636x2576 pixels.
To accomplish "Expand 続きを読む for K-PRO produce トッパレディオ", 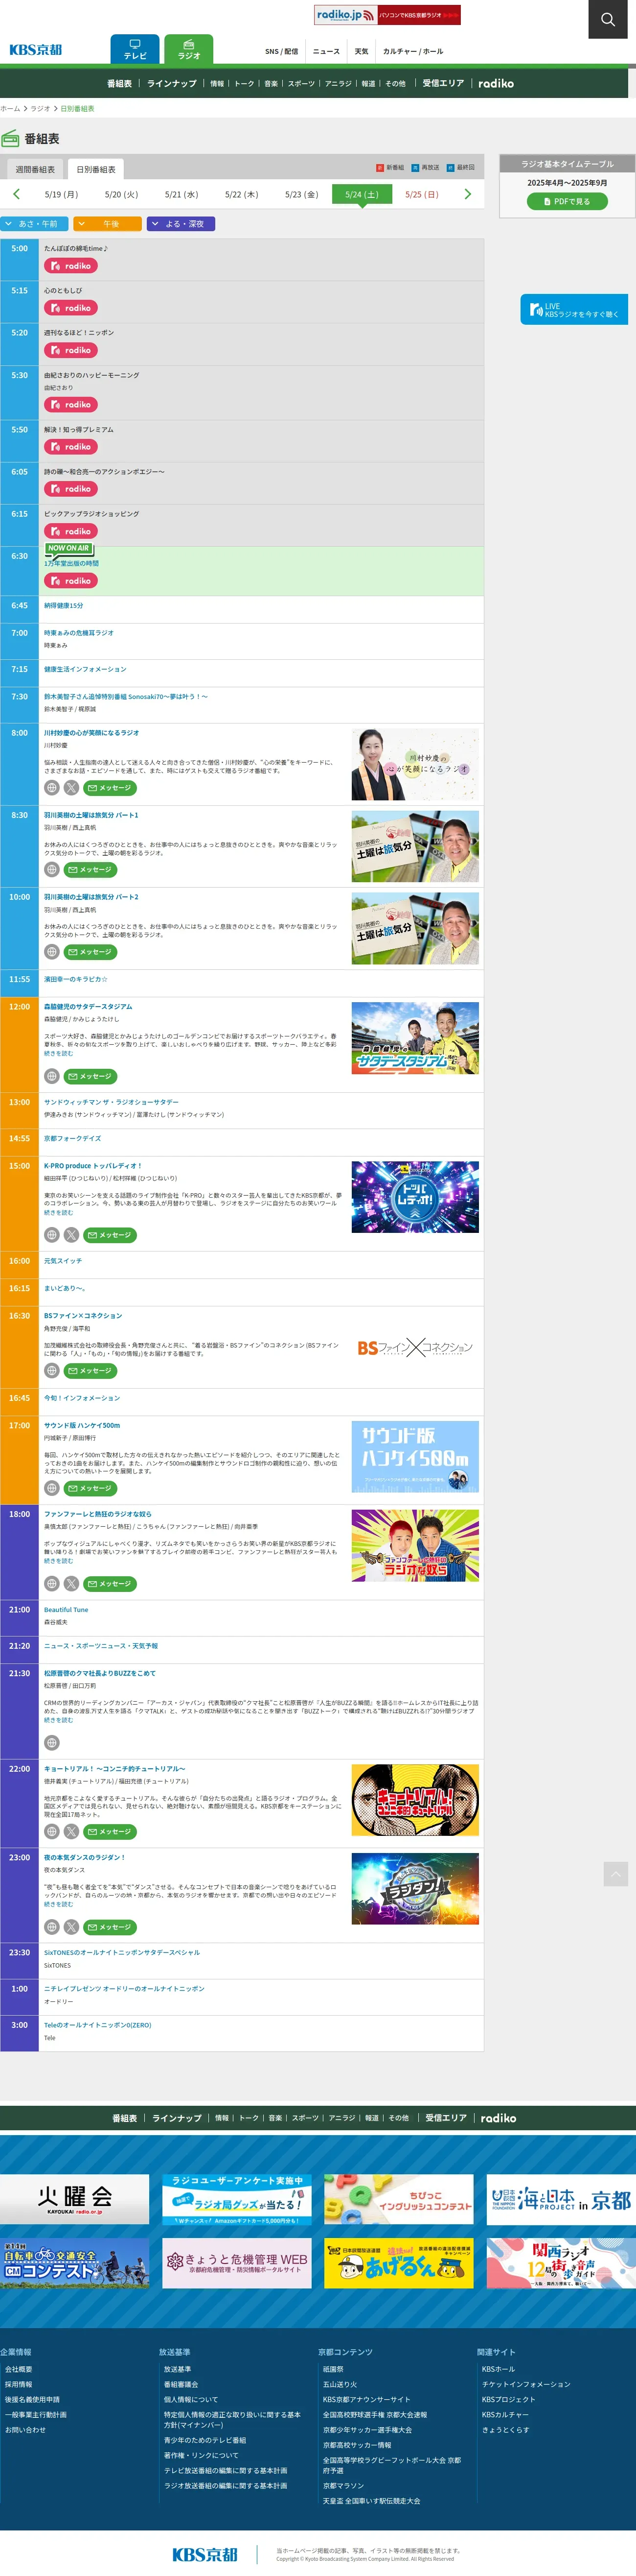I will (x=58, y=1213).
